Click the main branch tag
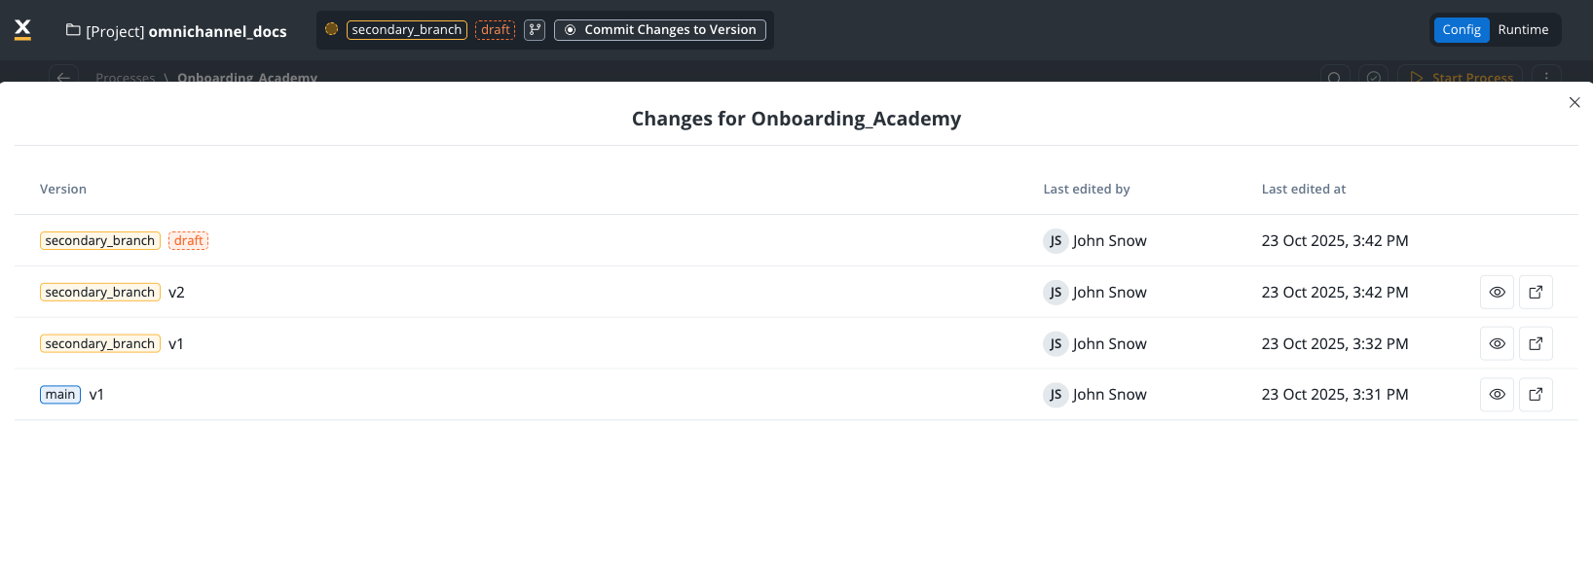 point(60,394)
